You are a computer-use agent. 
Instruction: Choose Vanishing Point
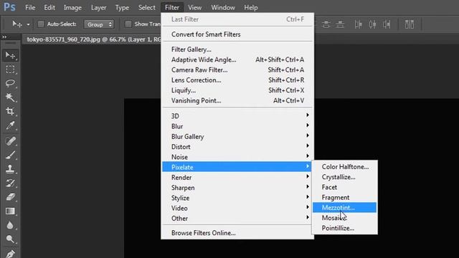point(237,100)
